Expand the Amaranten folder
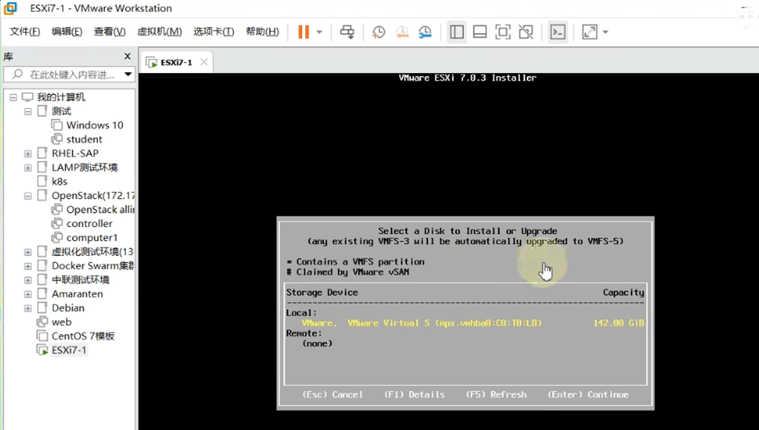The height and width of the screenshot is (430, 759). (27, 294)
